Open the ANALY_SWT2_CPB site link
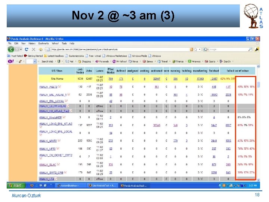The image size is (269, 202). tap(51, 172)
